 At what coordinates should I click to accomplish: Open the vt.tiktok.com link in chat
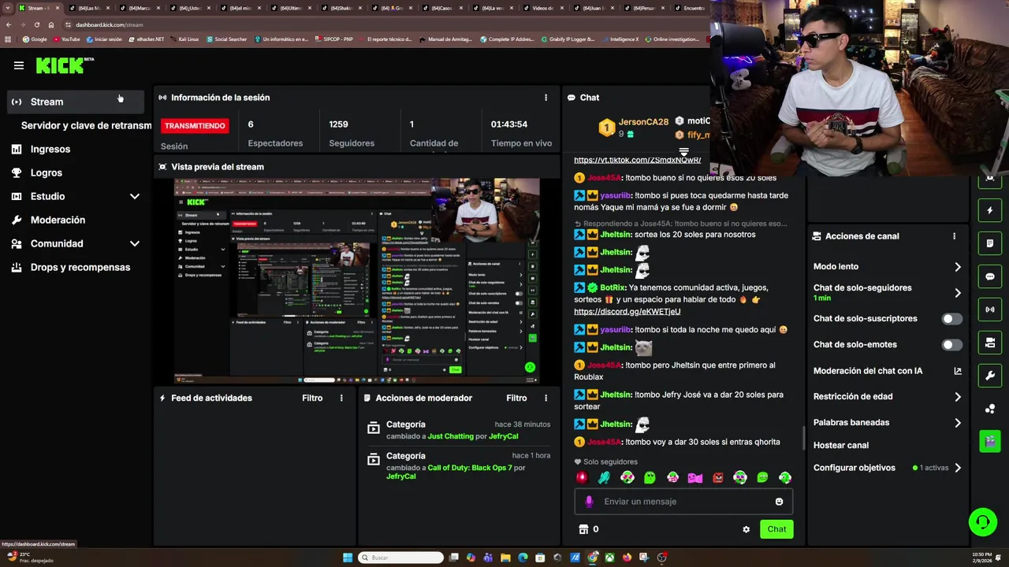point(637,160)
